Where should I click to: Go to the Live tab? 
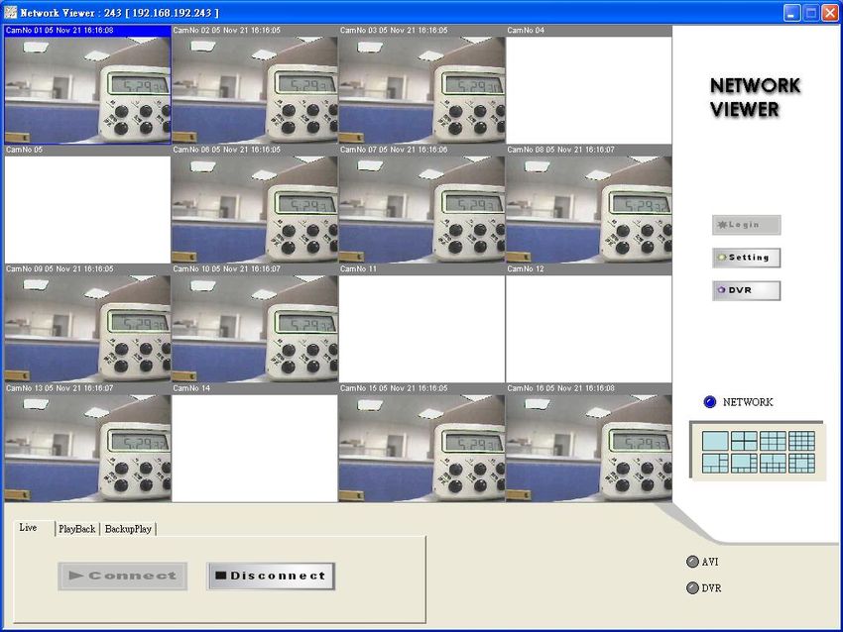click(x=28, y=528)
